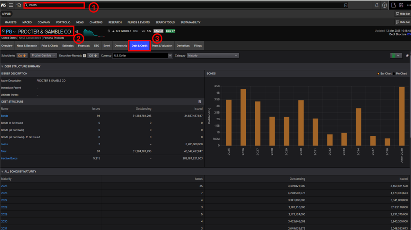The image size is (411, 230).
Task: Click the WS logo
Action: (4, 5)
